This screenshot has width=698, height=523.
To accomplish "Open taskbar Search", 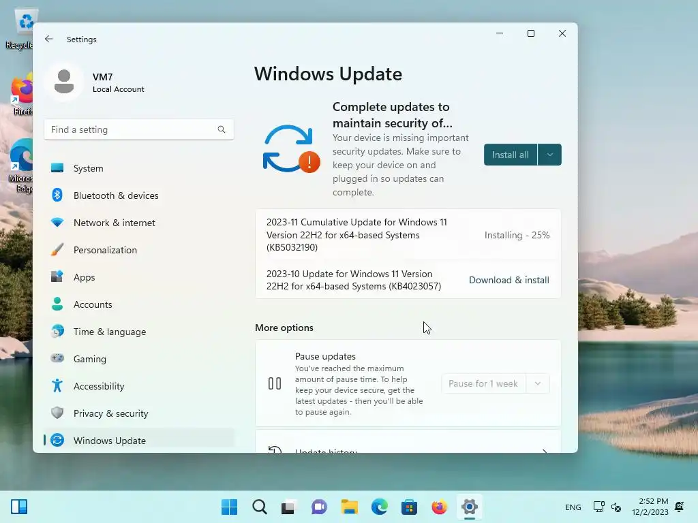I will 259,507.
